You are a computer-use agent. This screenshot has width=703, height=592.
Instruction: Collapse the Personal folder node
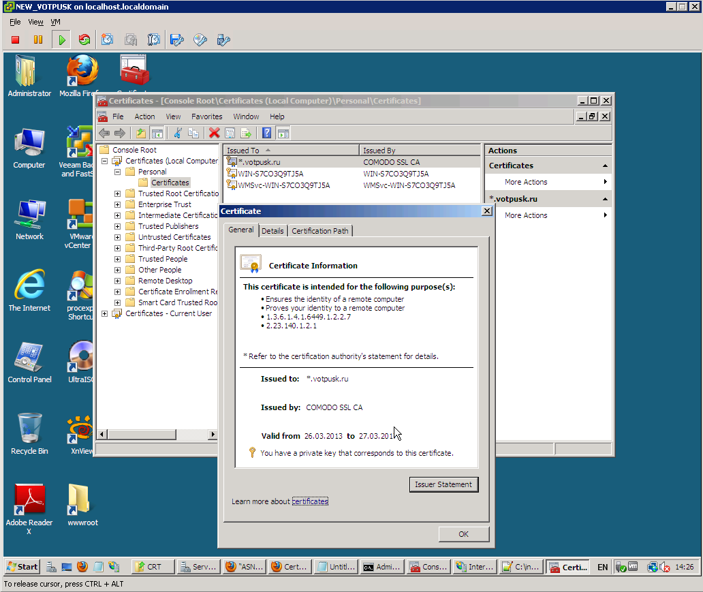point(117,172)
